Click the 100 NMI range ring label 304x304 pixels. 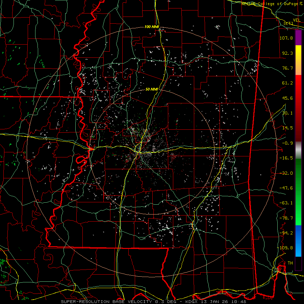pyautogui.click(x=152, y=27)
